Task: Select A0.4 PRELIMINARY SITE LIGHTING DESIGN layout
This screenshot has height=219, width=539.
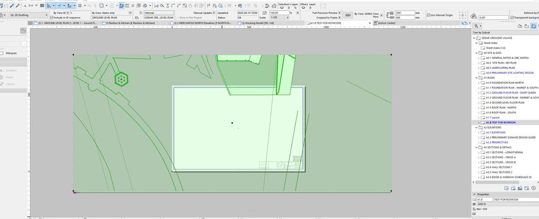Action: (x=509, y=73)
